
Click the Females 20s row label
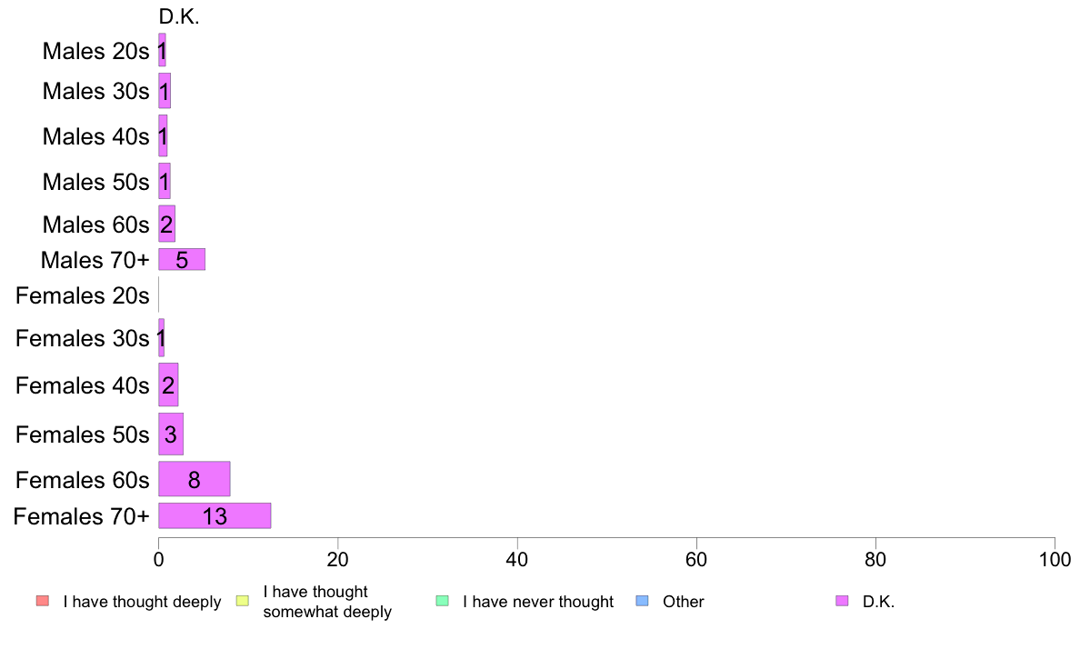click(x=83, y=295)
